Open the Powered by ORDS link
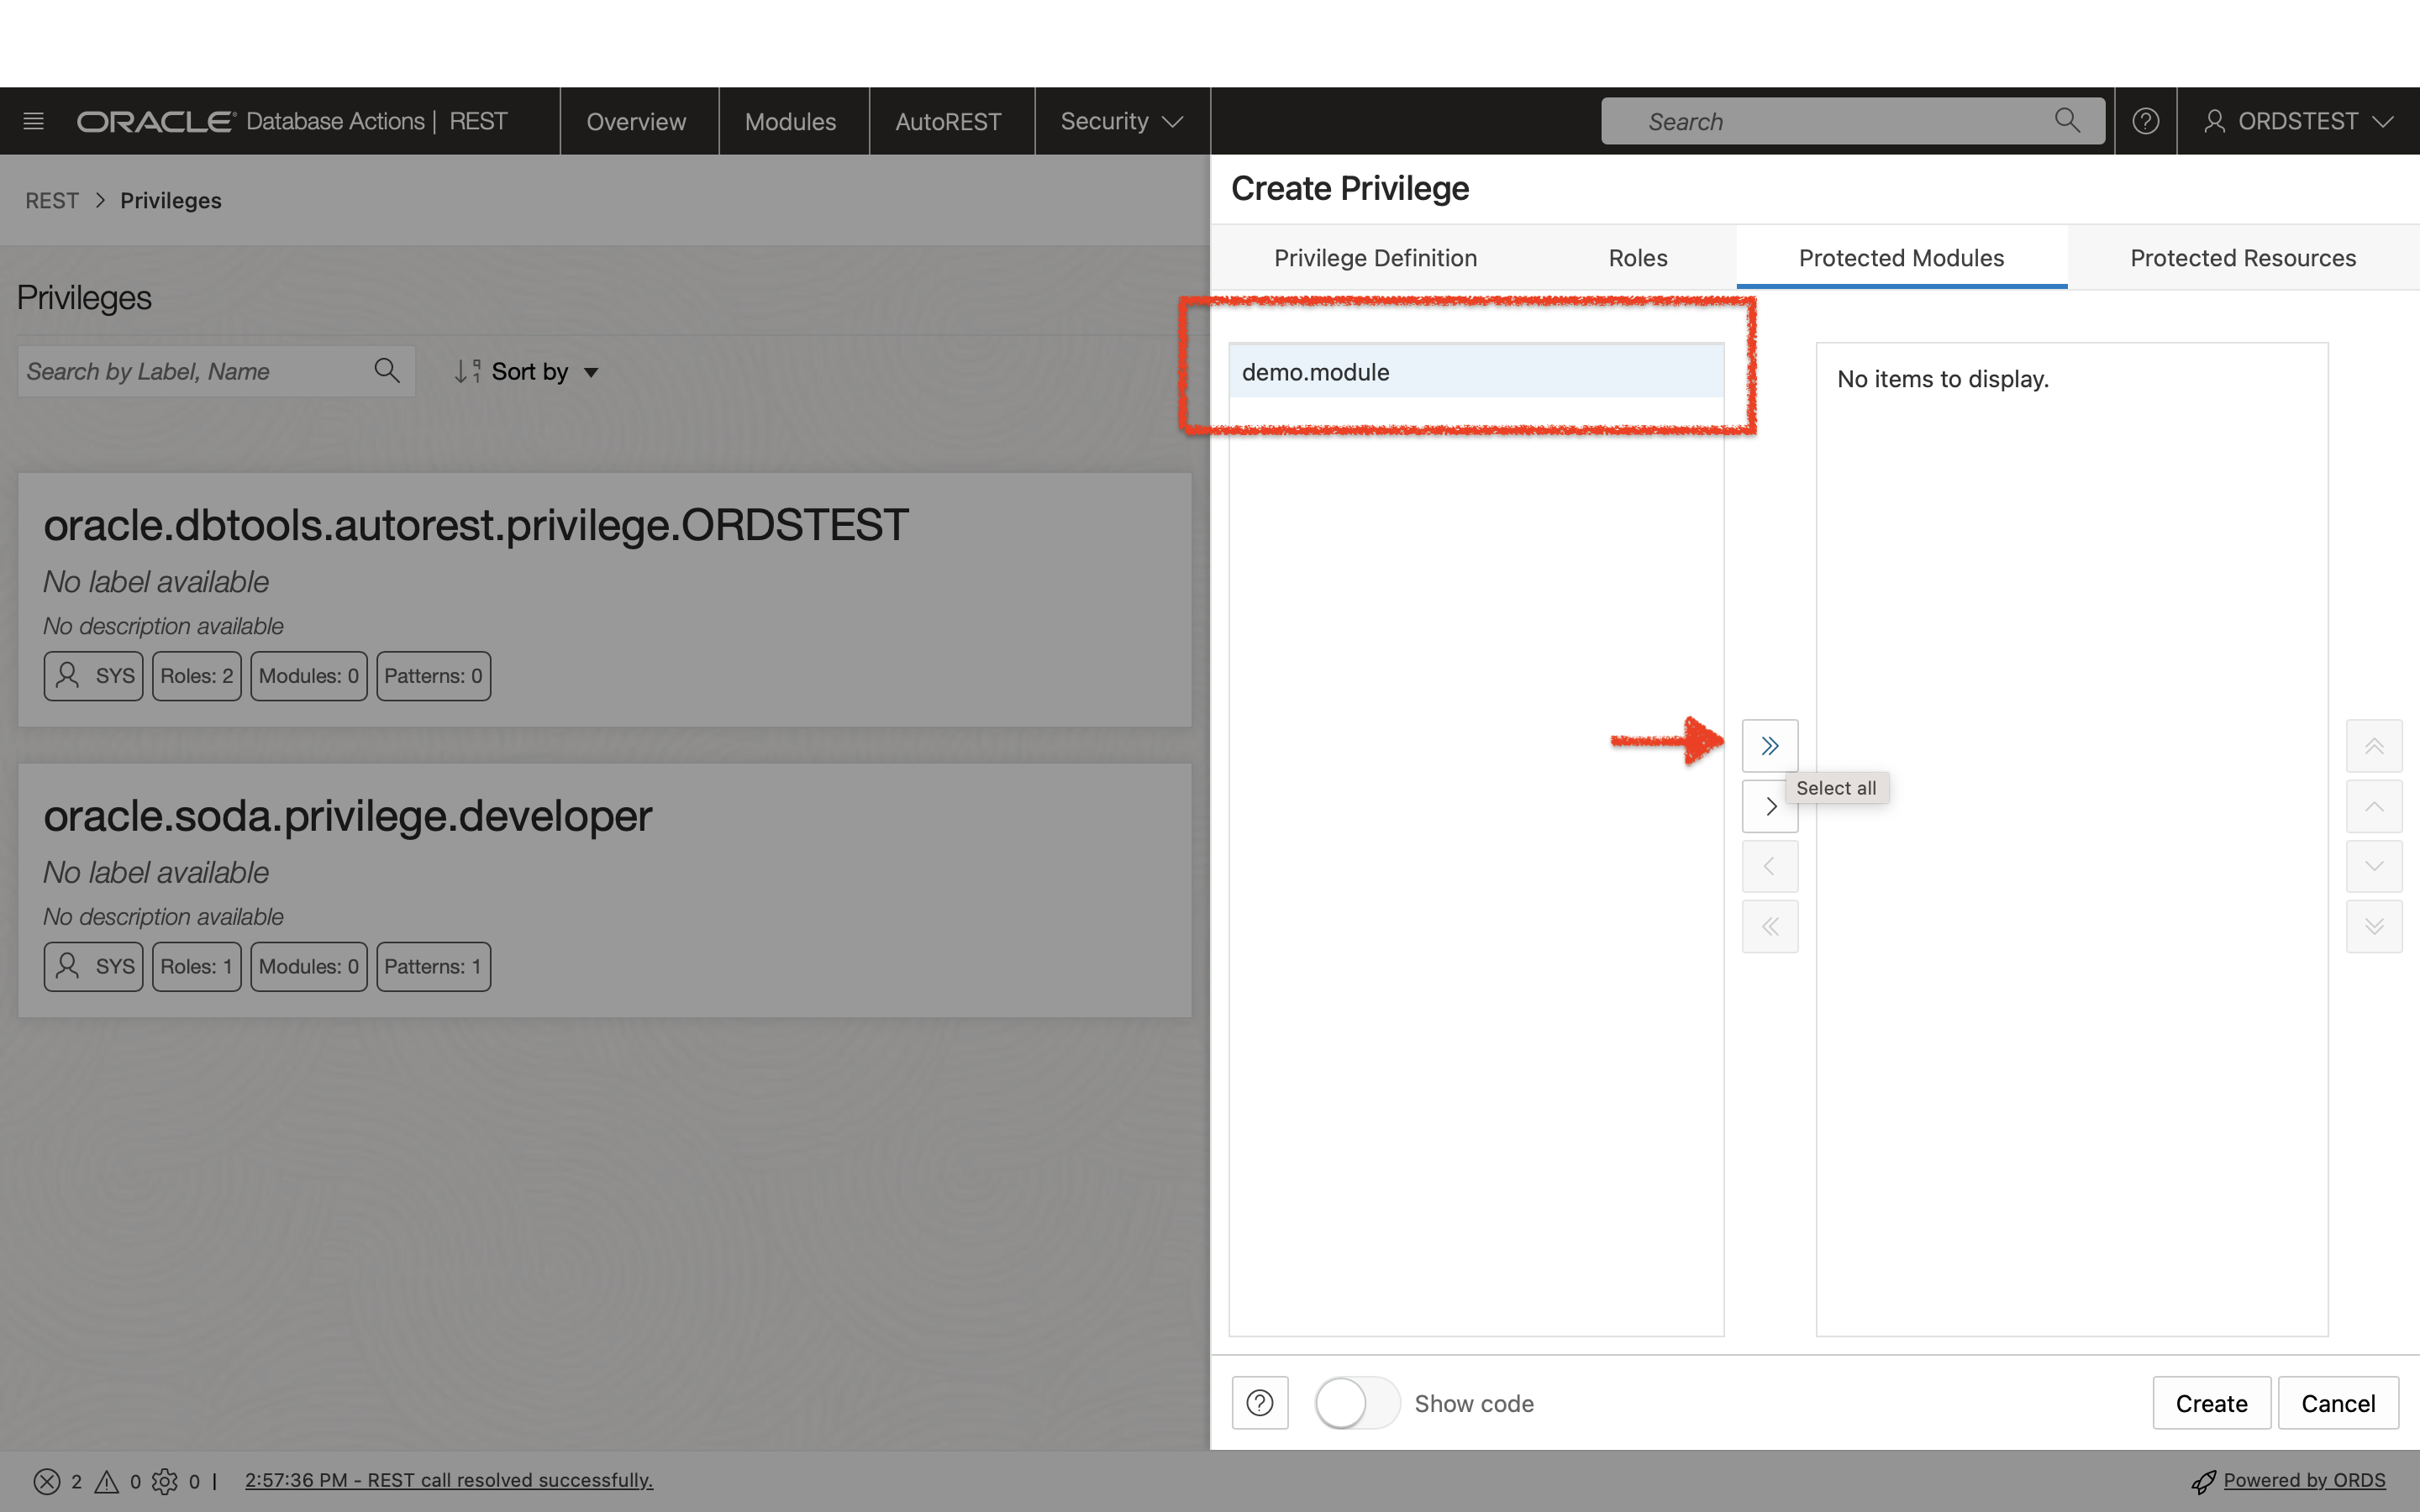Image resolution: width=2420 pixels, height=1512 pixels. click(2303, 1479)
